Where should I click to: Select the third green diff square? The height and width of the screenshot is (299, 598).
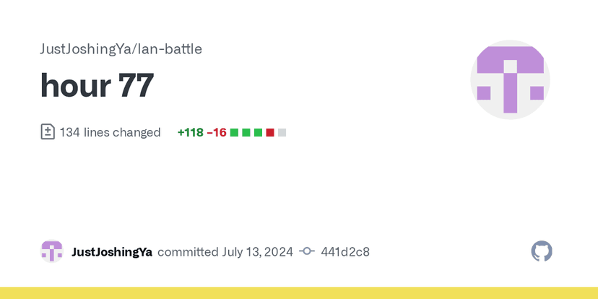coord(258,133)
